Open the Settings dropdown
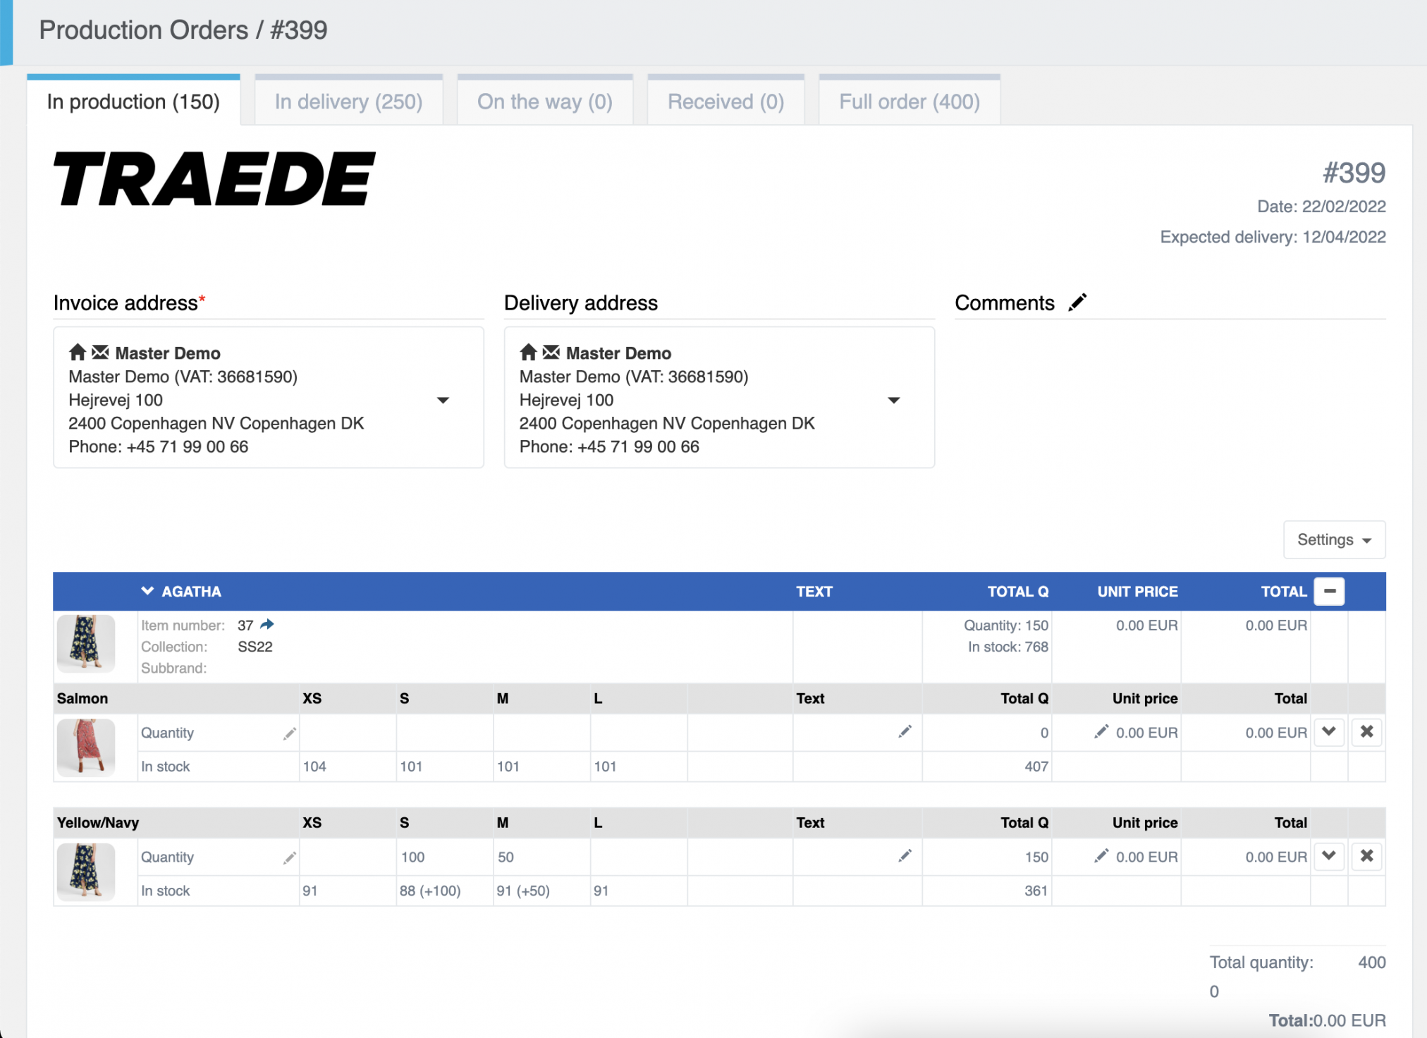Screen dimensions: 1427x1038 (1333, 539)
